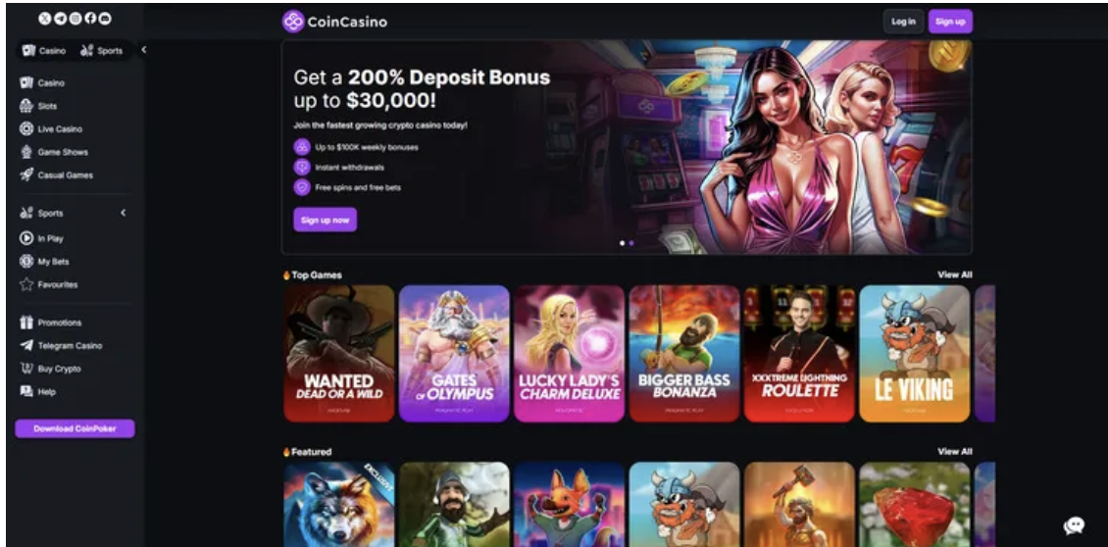Switch to the Sports toggle tab
This screenshot has height=547, width=1108.
pos(102,50)
